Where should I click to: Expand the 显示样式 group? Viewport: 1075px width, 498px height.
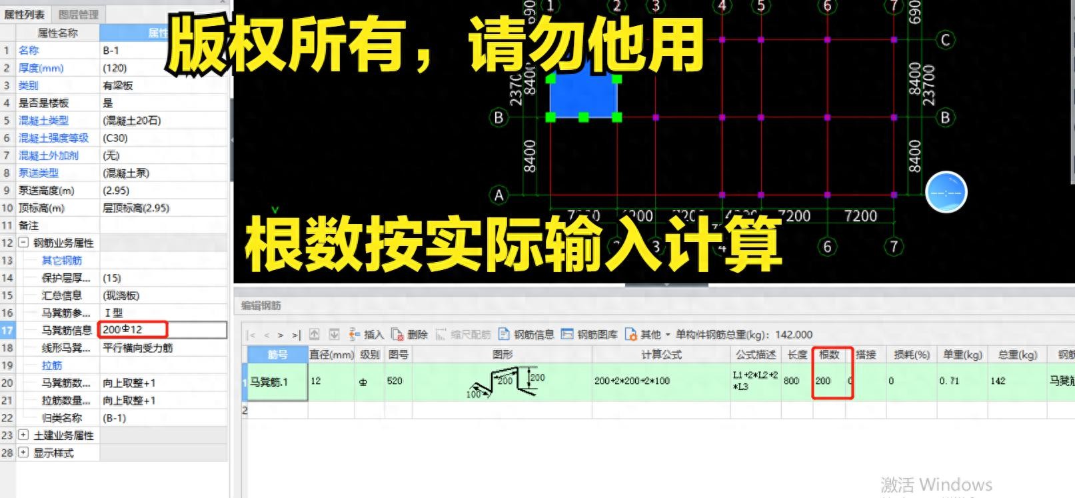pyautogui.click(x=23, y=453)
